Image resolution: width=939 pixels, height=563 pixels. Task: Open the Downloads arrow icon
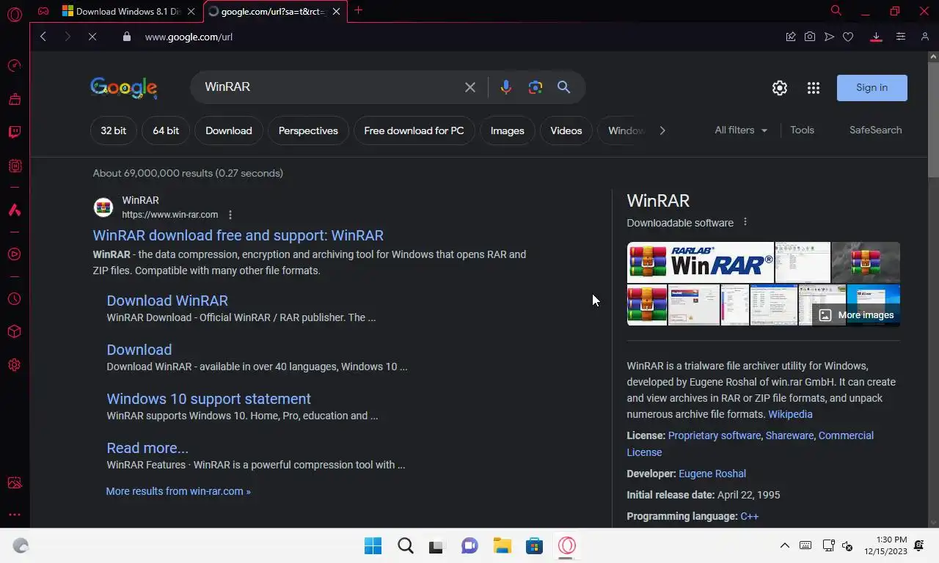[x=876, y=37]
